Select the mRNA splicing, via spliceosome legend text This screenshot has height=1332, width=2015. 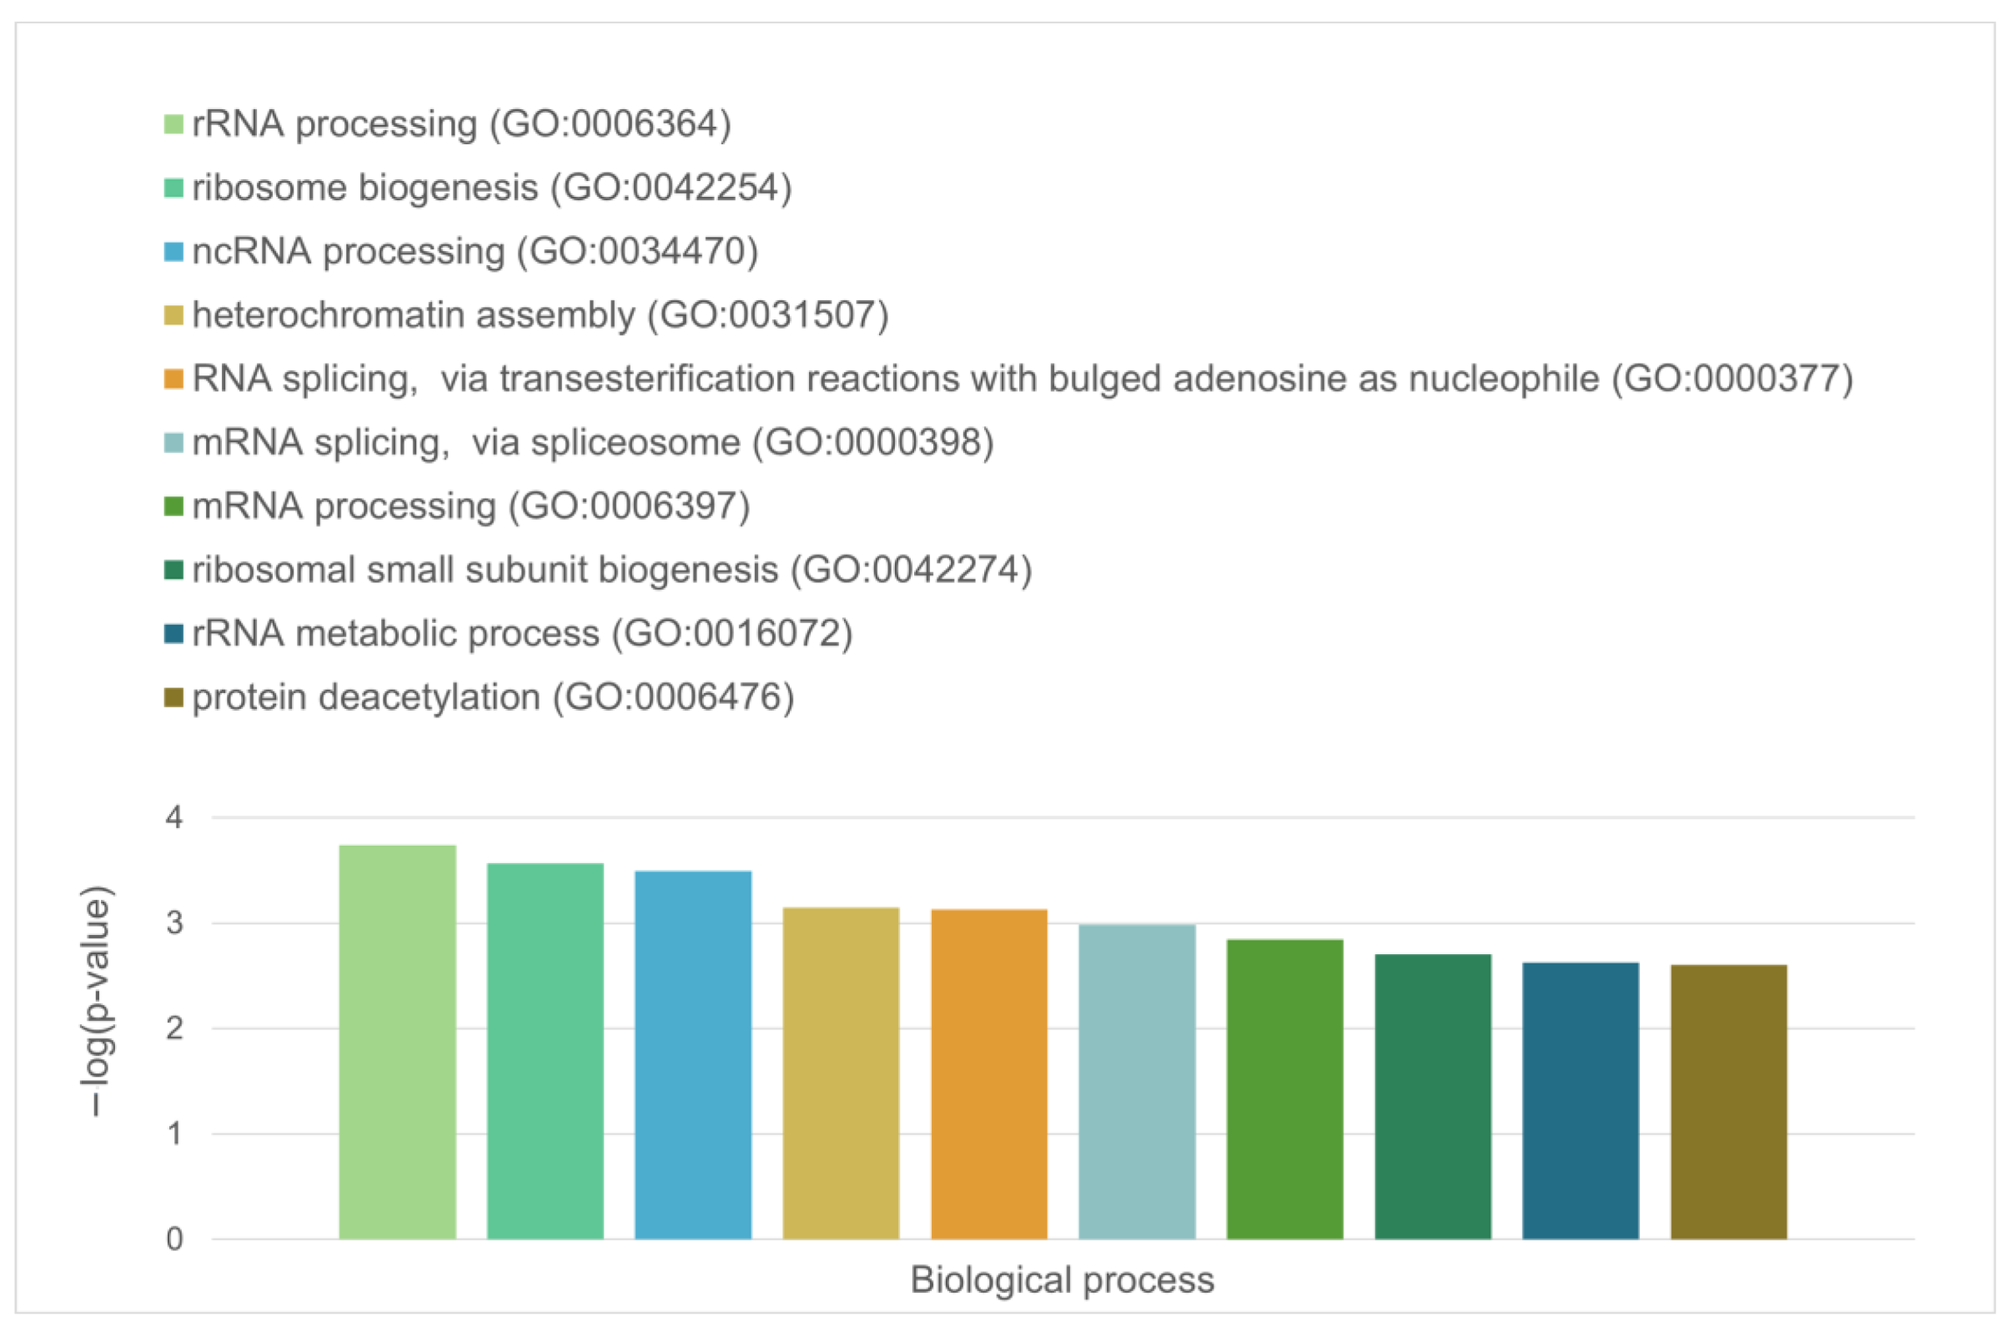592,443
